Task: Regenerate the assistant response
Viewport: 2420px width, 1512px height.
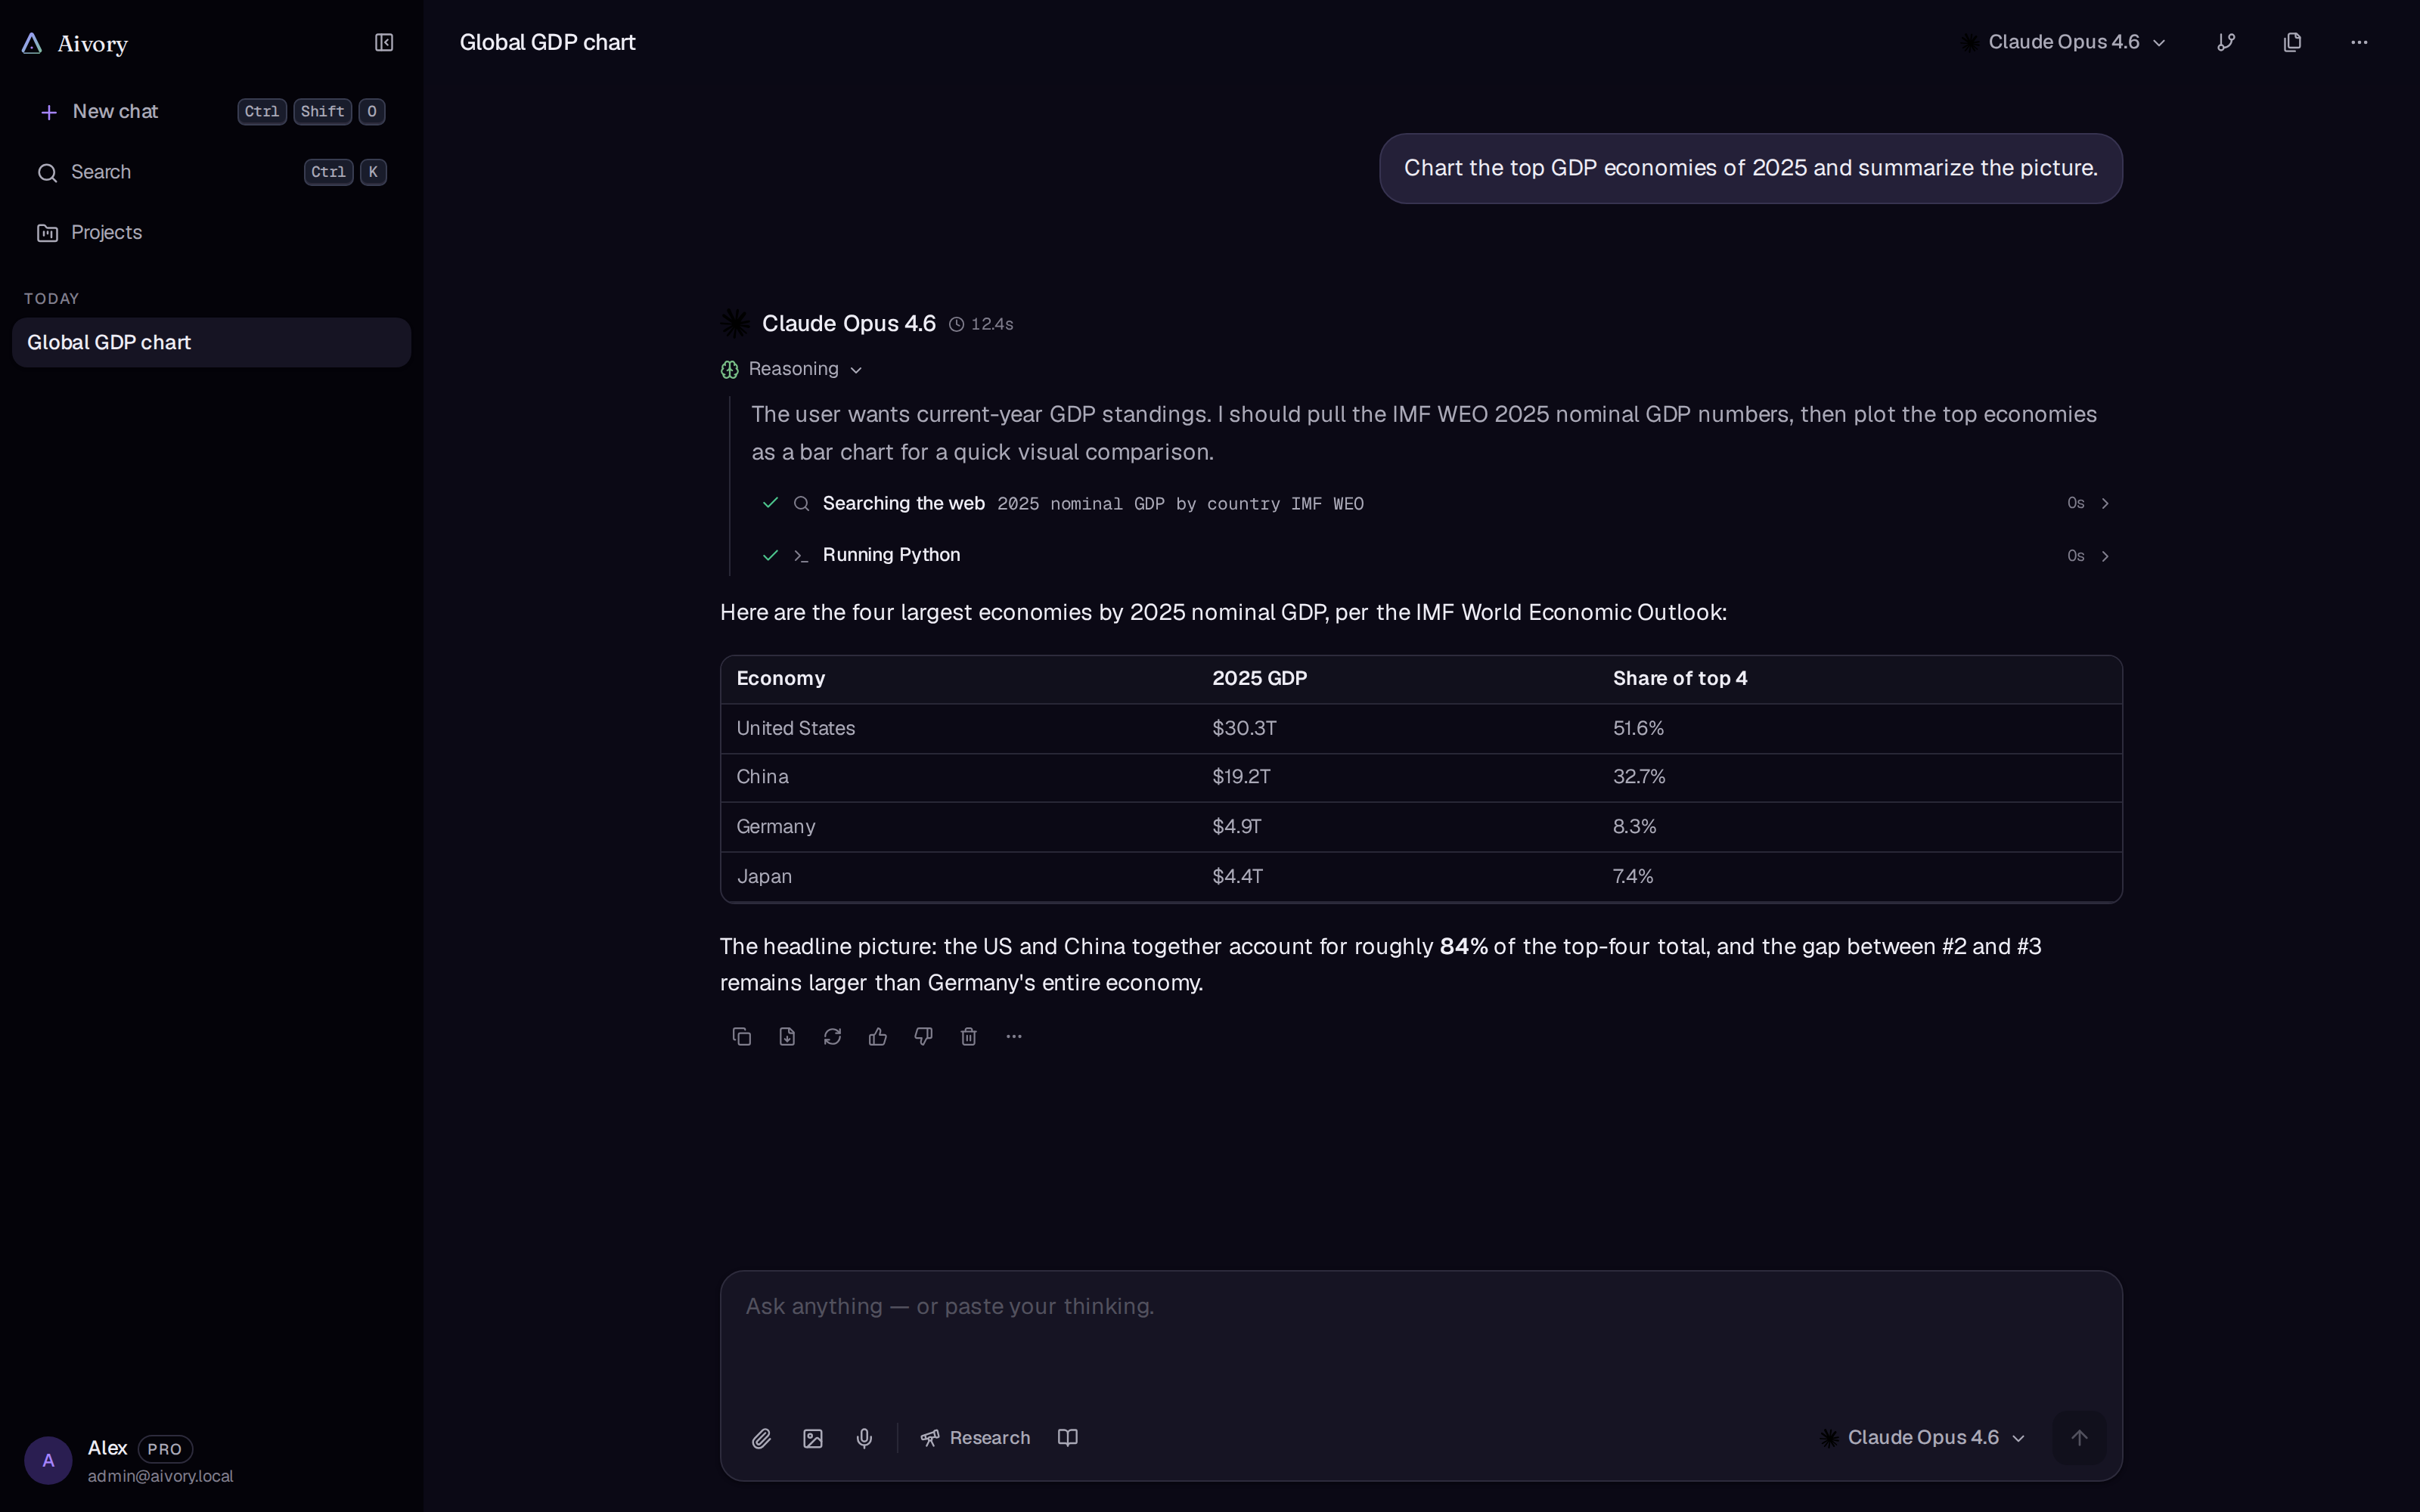Action: 832,1036
